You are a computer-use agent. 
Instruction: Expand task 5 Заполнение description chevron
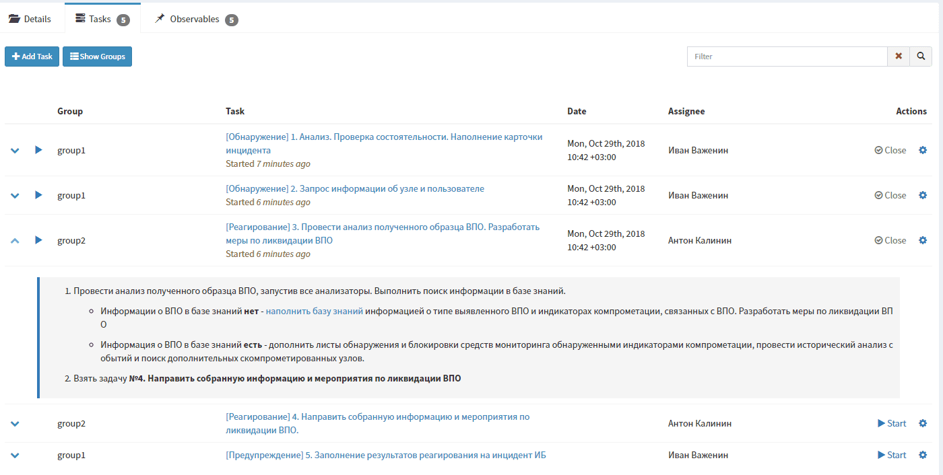(15, 455)
